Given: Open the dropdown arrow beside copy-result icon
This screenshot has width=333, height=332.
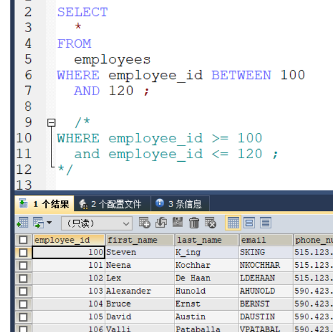Looking at the screenshot, I should [49, 222].
